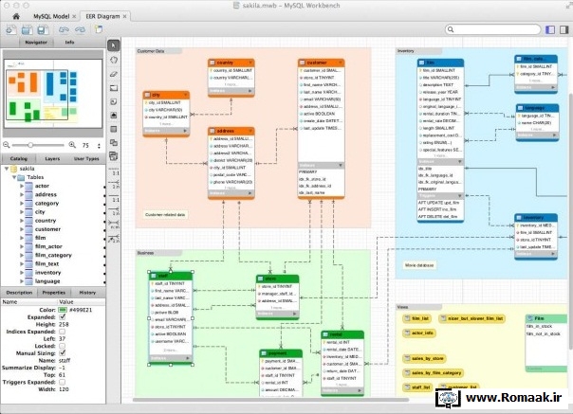Choose the topmost 1:1 relationship tool
This screenshot has width=573, height=414.
tap(115, 173)
